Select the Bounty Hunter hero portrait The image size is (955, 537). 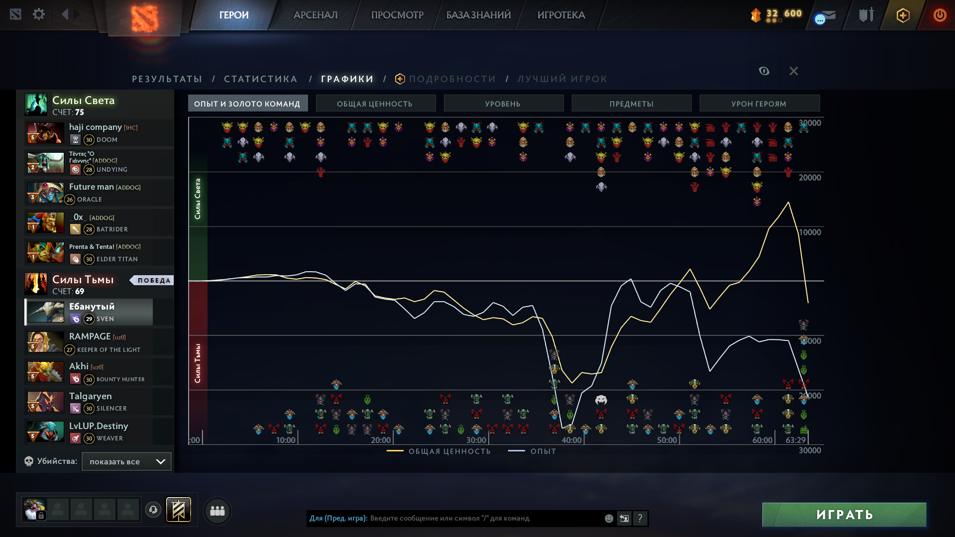point(45,372)
